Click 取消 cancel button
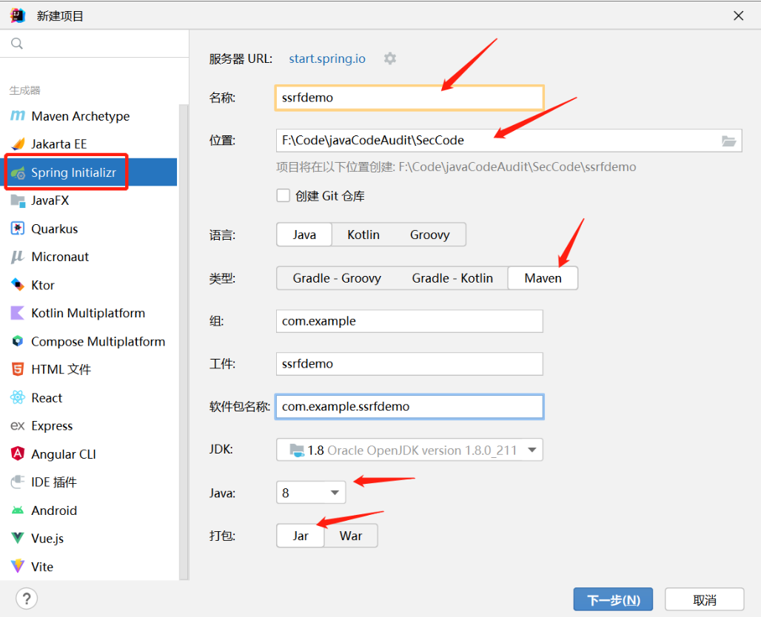761x617 pixels. click(704, 600)
